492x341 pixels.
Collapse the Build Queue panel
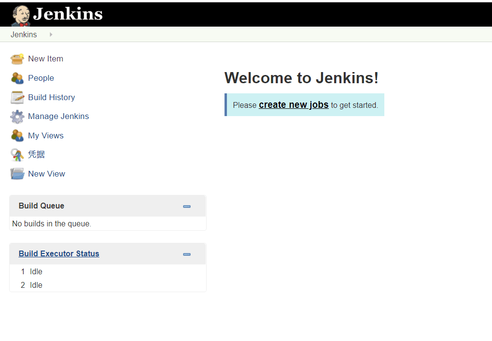pyautogui.click(x=187, y=207)
